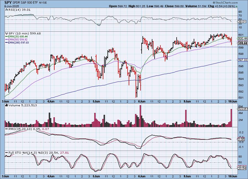Click the Volume 5,223,513 panel label
The height and width of the screenshot is (179, 248).
pyautogui.click(x=23, y=105)
